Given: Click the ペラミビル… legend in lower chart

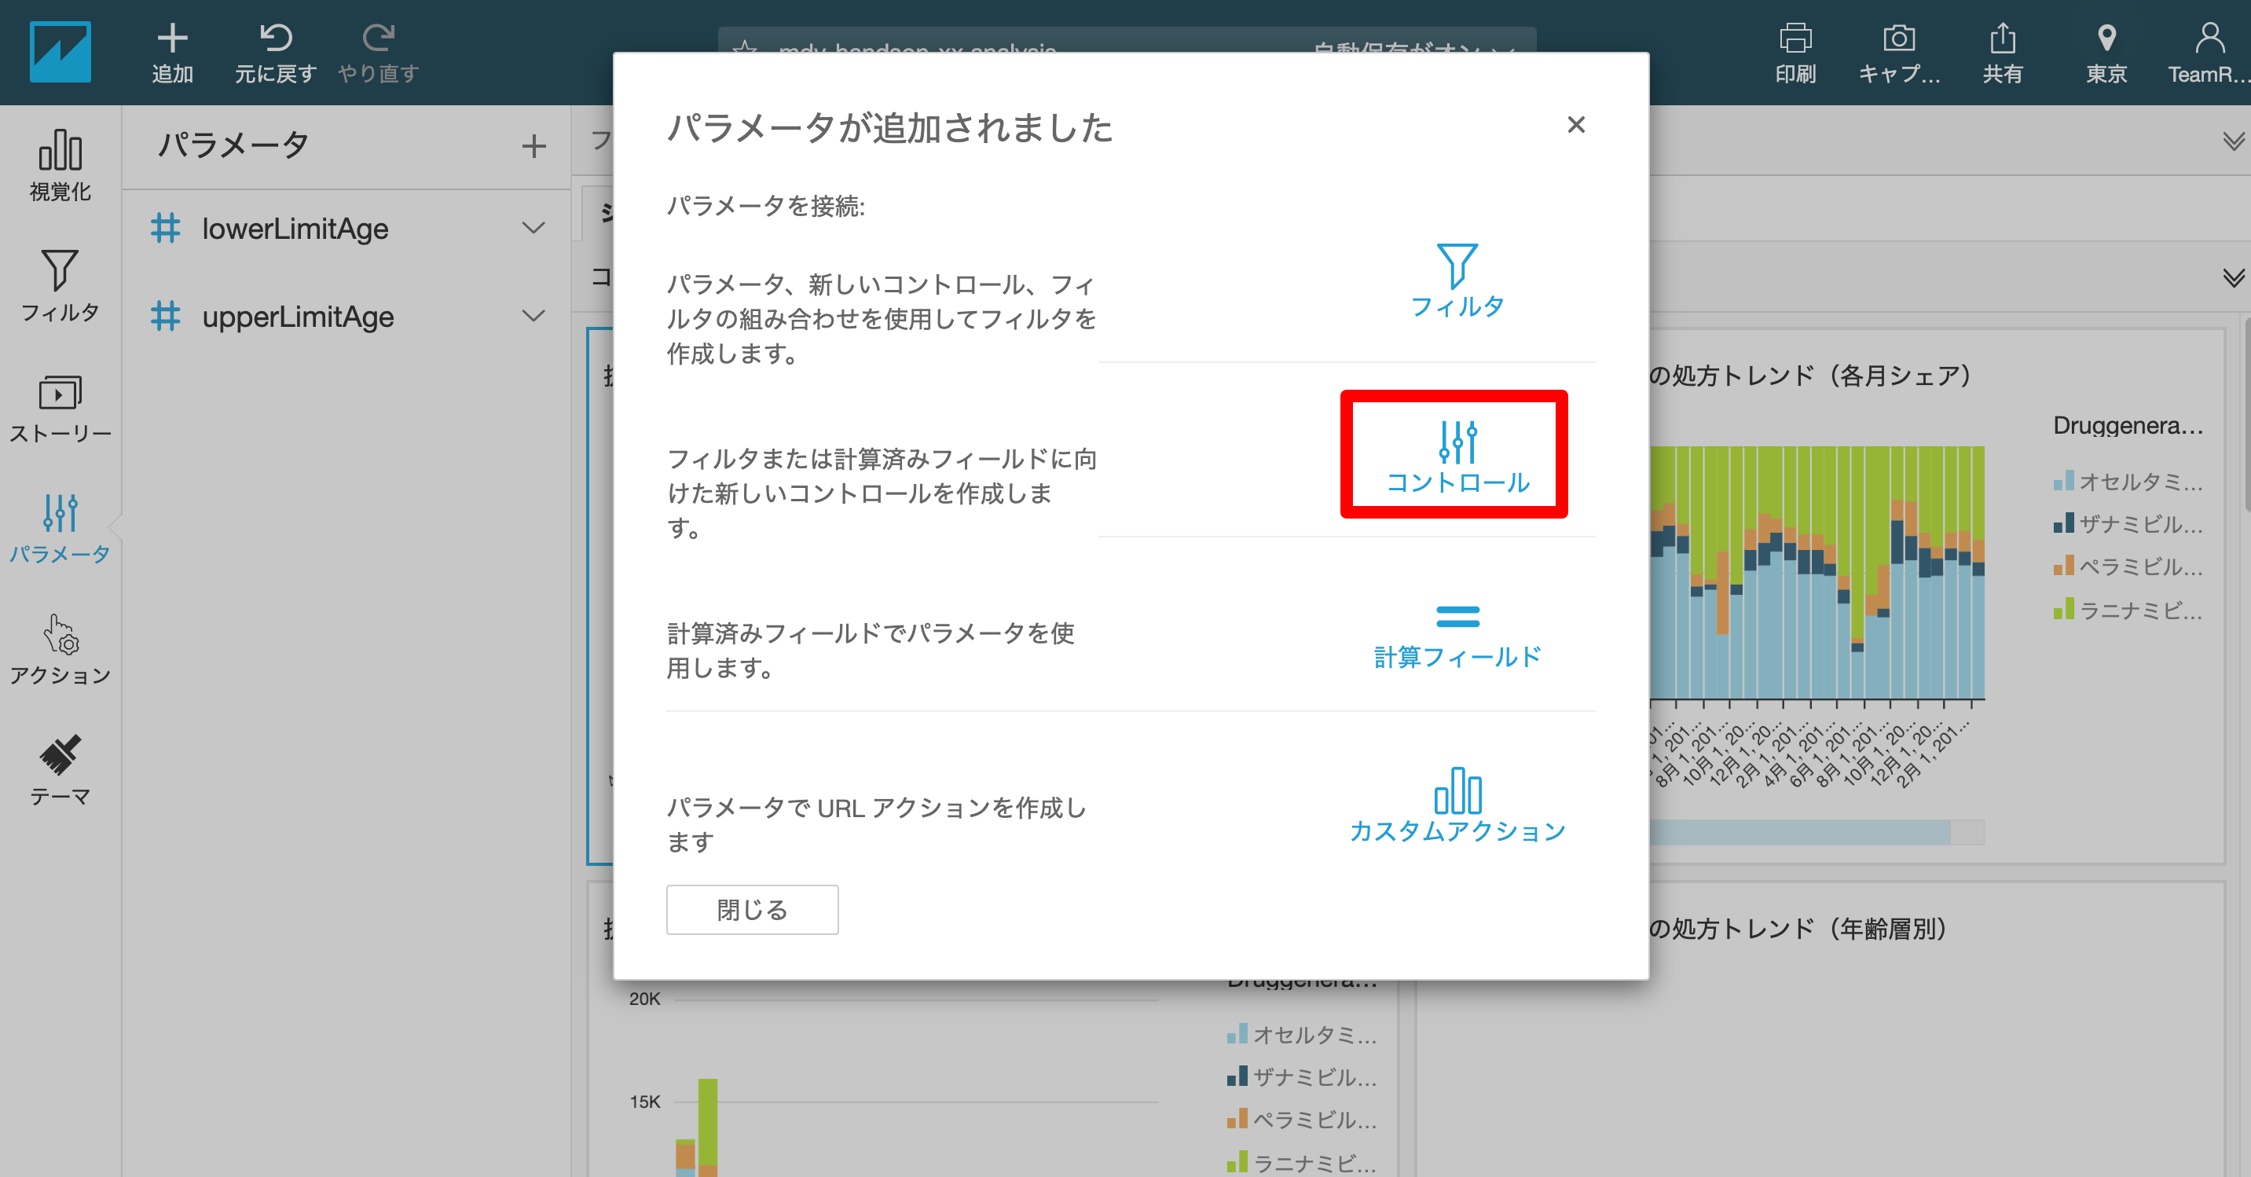Looking at the screenshot, I should 1302,1120.
